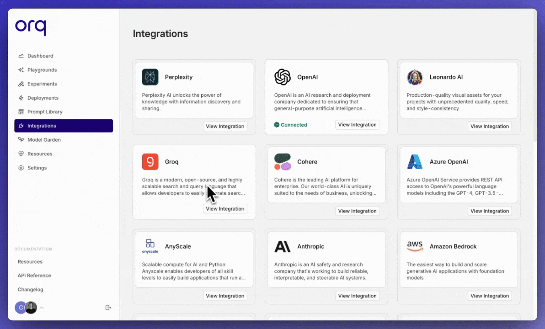View the Groq integration
The image size is (545, 329).
pyautogui.click(x=225, y=209)
